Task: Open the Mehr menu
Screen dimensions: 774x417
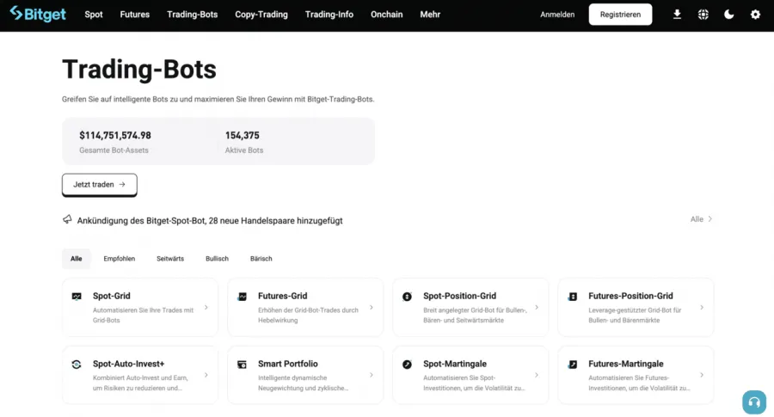Action: (430, 15)
